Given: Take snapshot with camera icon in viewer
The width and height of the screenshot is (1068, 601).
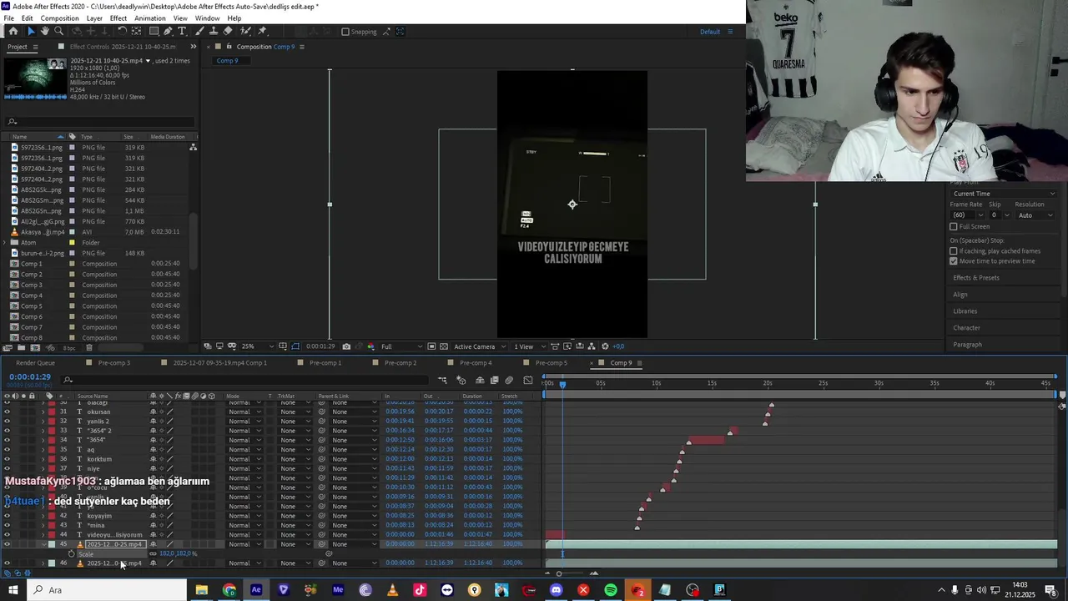Looking at the screenshot, I should click(346, 346).
